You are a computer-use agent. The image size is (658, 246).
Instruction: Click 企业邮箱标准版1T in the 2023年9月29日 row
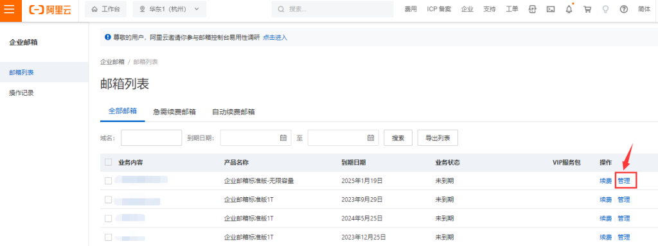pyautogui.click(x=249, y=200)
